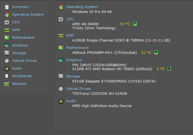Click the Storage hard drive icon in sidebar
This screenshot has height=135, width=193.
pyautogui.click(x=6, y=53)
